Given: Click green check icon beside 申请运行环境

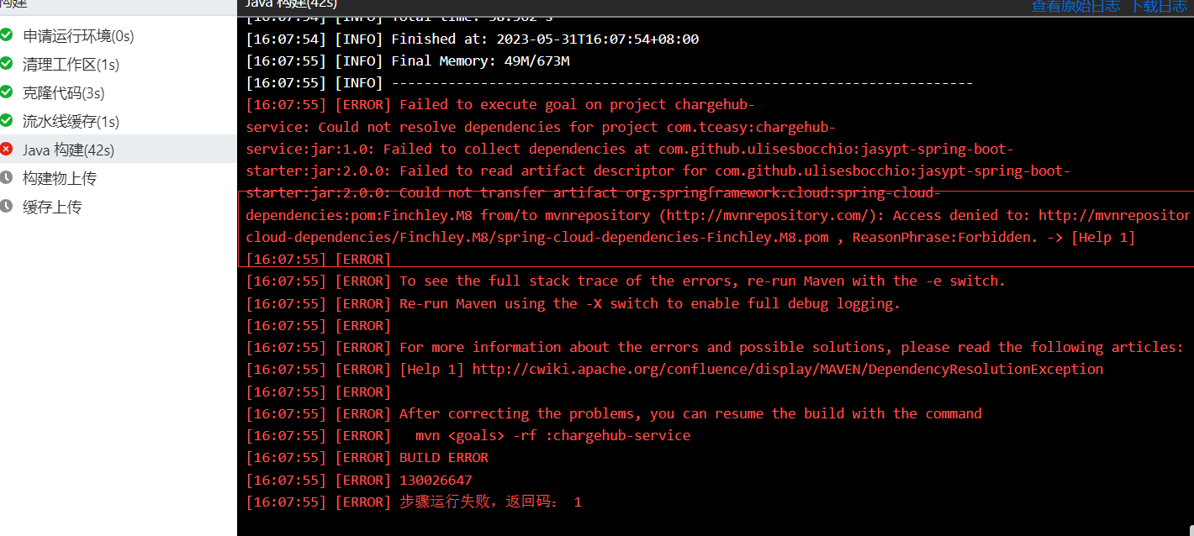Looking at the screenshot, I should point(6,35).
